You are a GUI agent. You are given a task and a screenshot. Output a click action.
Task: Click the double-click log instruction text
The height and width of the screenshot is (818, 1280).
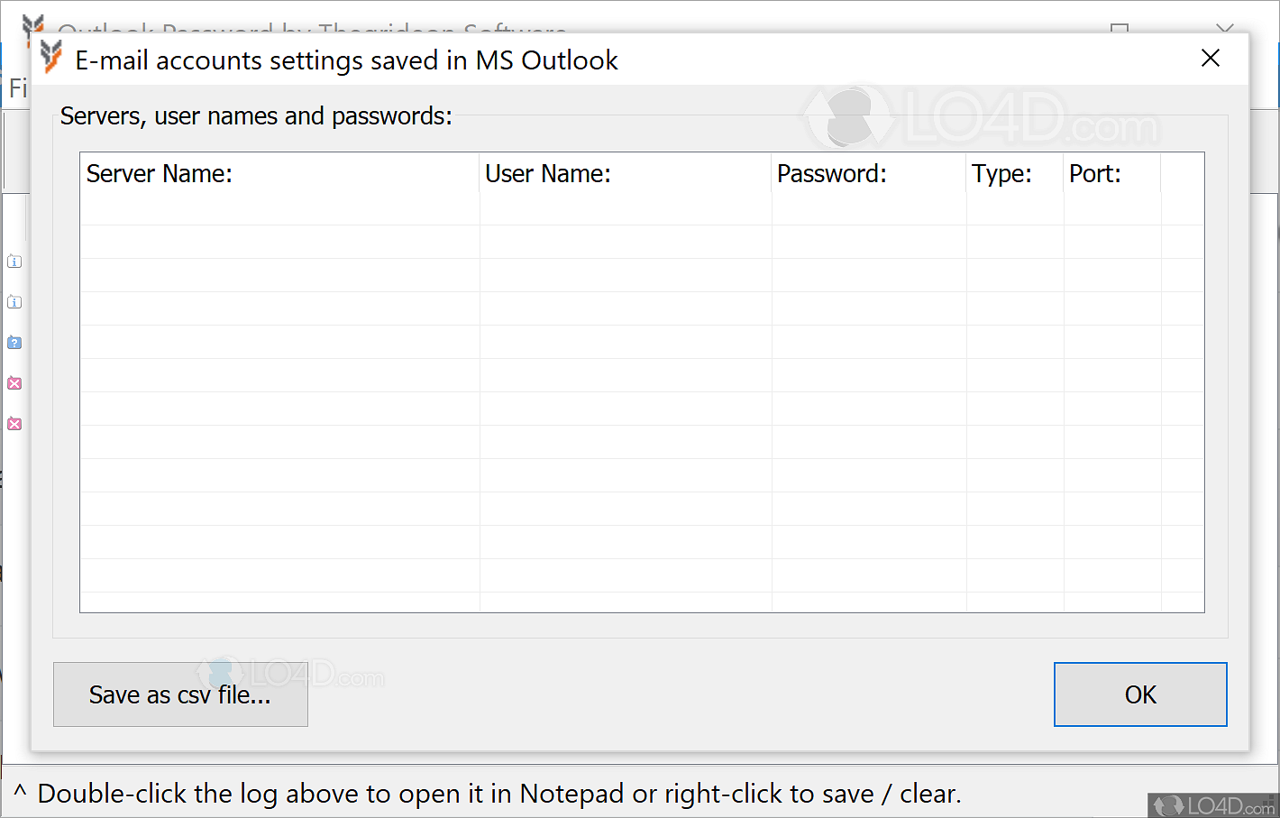[492, 794]
